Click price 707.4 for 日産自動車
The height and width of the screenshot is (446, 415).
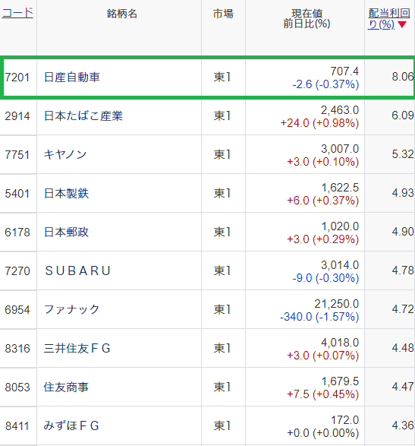coord(344,71)
